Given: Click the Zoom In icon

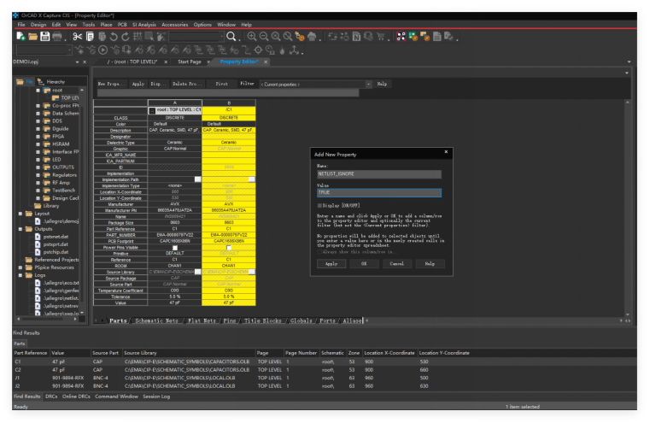Looking at the screenshot, I should [252, 37].
